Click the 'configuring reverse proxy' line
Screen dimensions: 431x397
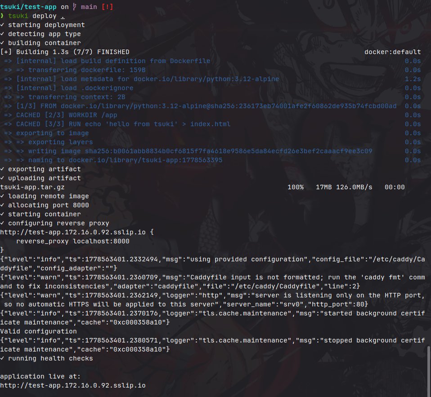pos(55,223)
